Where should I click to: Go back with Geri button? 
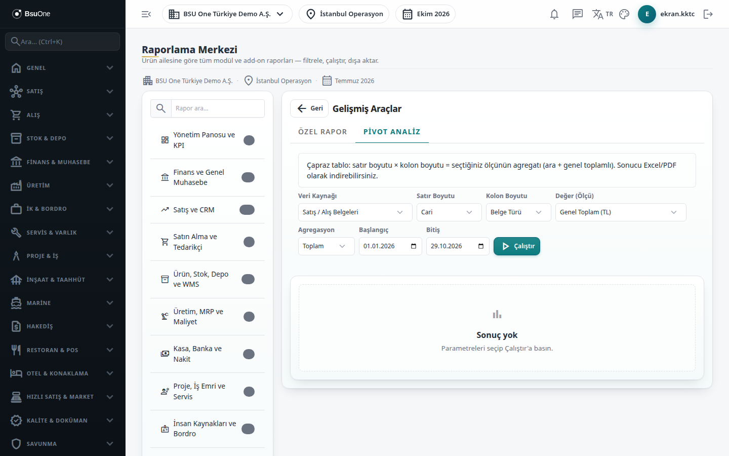(x=309, y=108)
